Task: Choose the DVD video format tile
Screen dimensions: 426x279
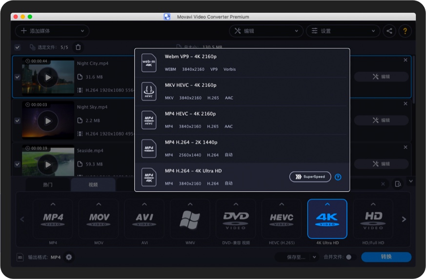Action: (236, 219)
